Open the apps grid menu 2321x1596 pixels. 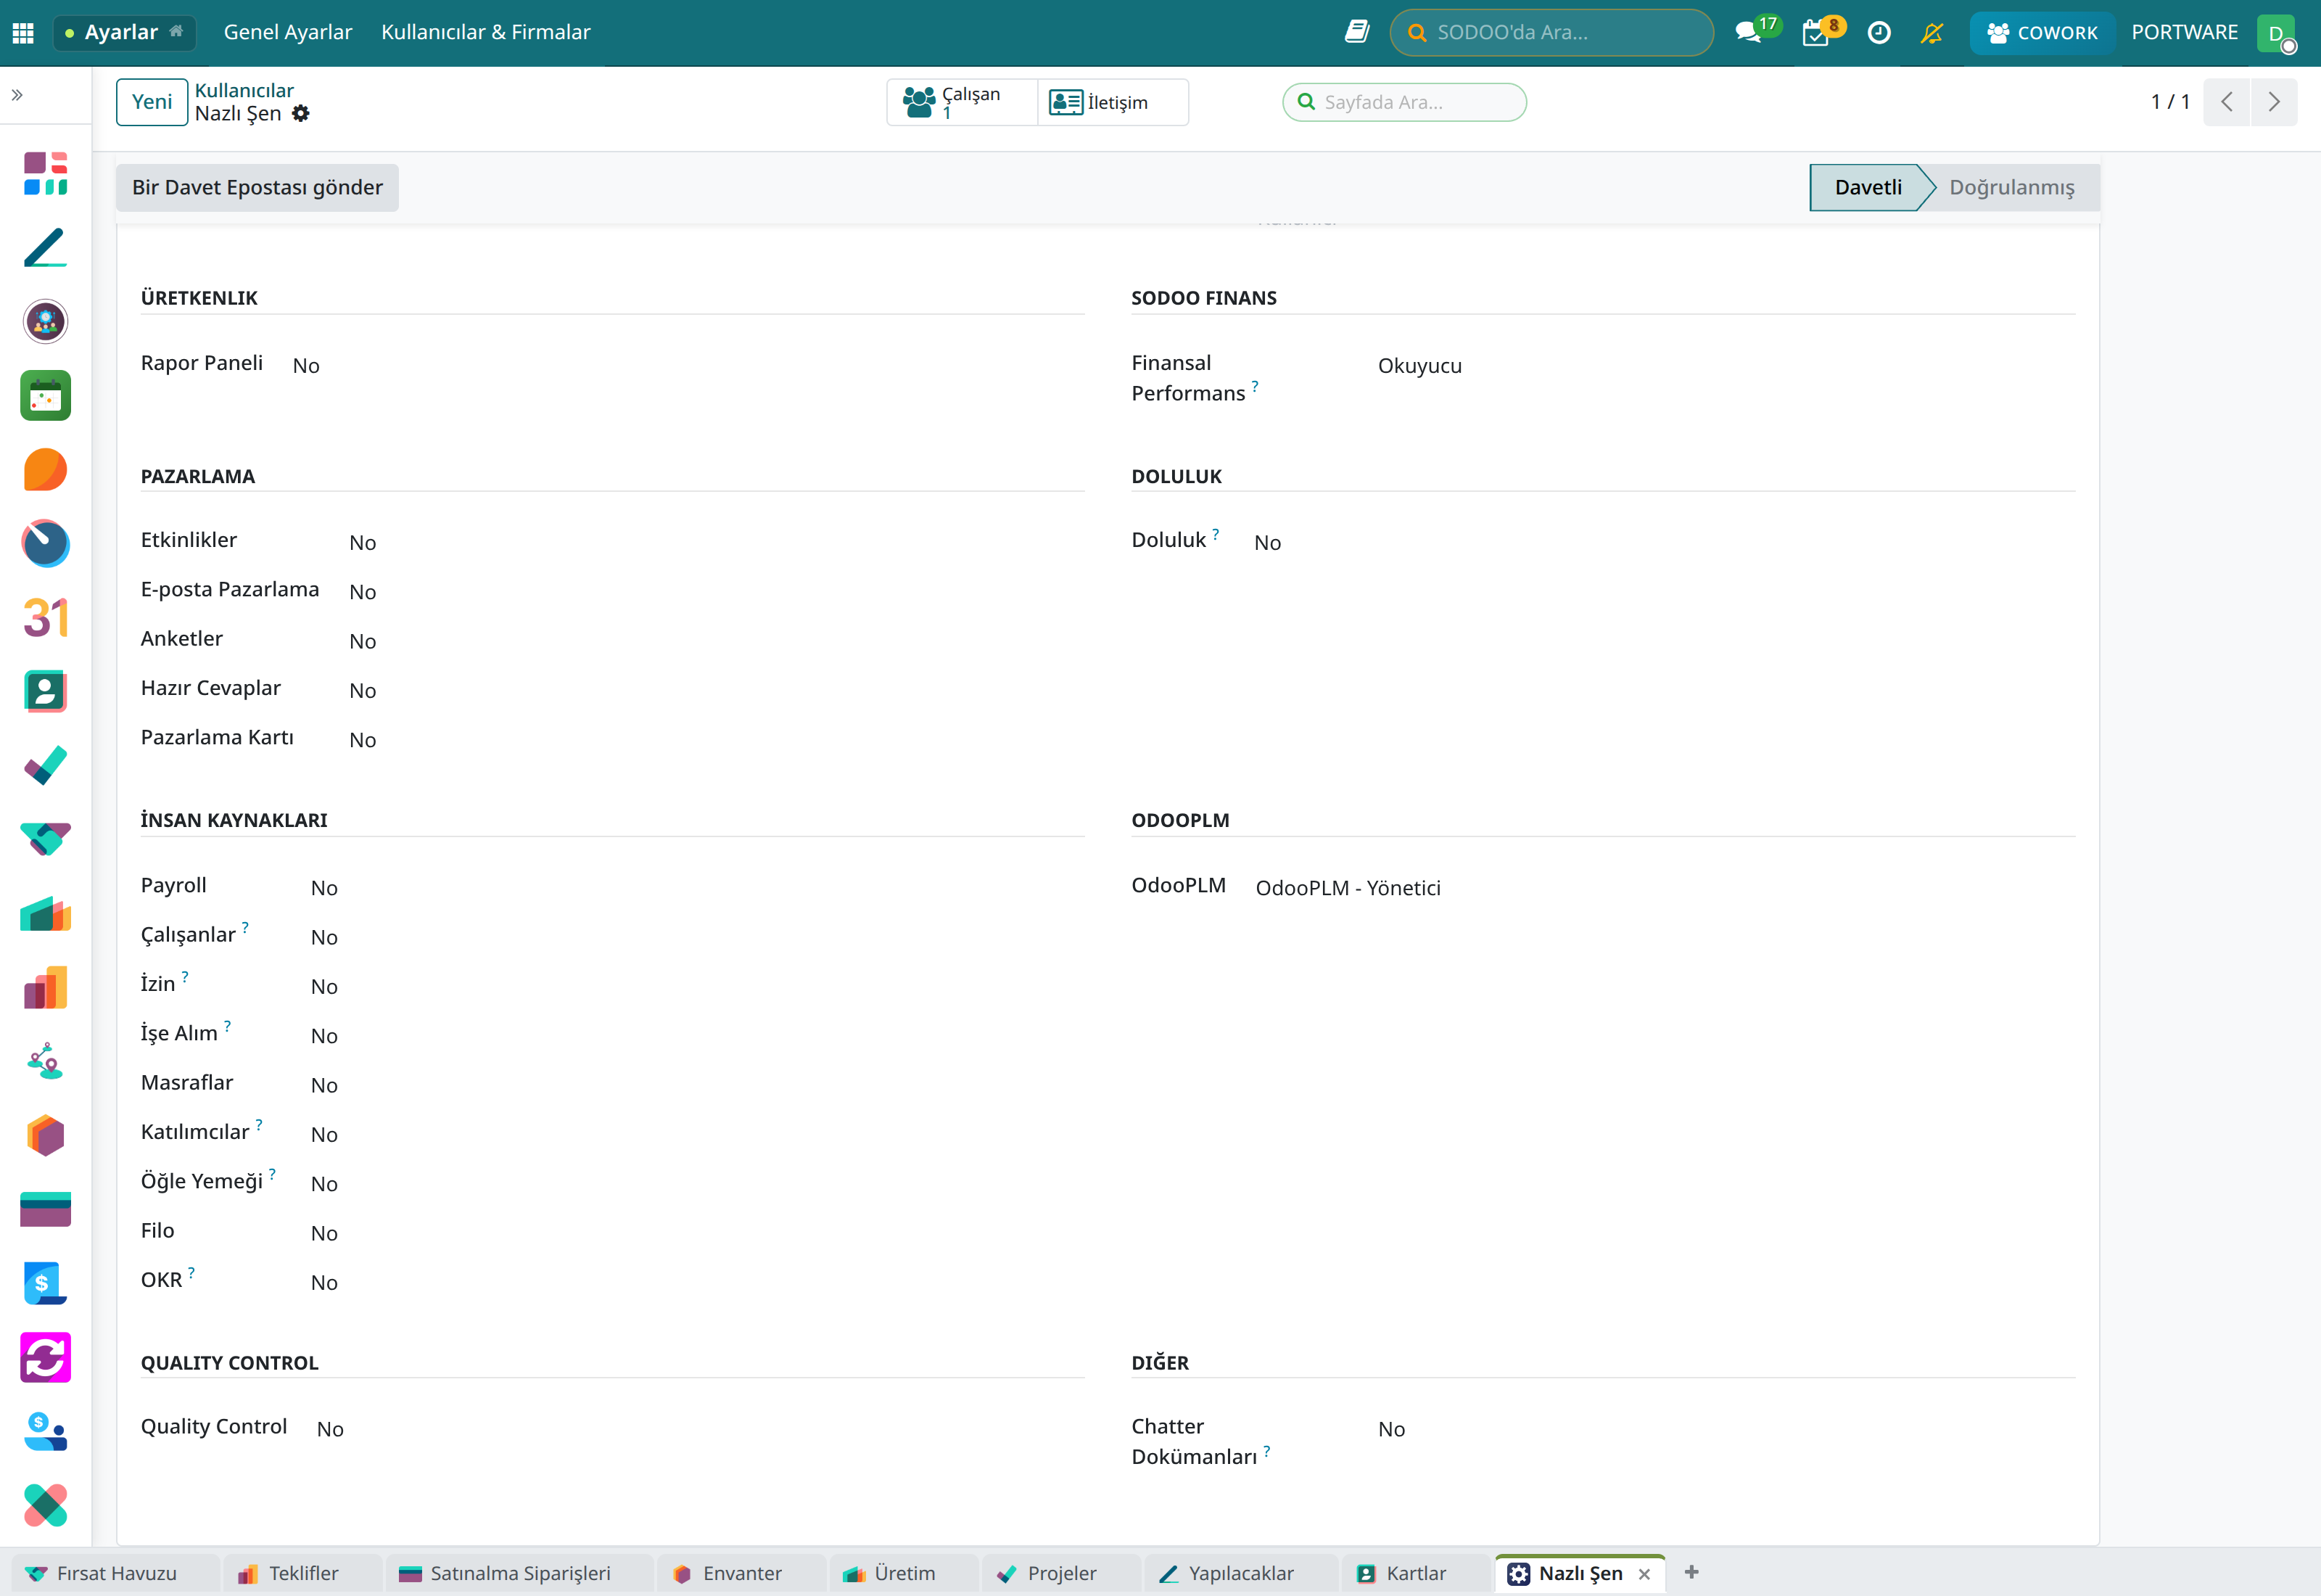click(23, 32)
